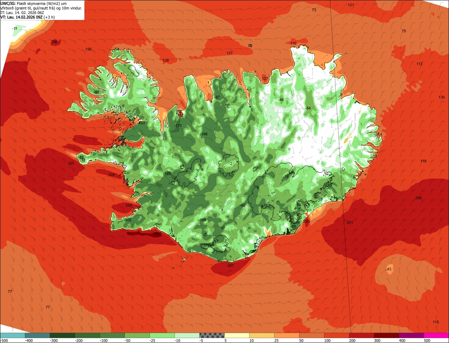Select the '333' flux value
Viewport: 449px width, 343px height.
pos(158,234)
